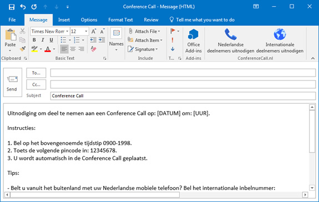Increase indent of paragraph
This screenshot has width=319, height=202.
(x=102, y=40)
